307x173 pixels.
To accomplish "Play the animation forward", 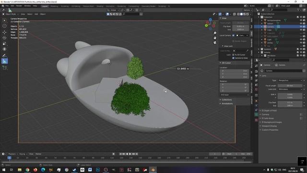I will [x=130, y=154].
